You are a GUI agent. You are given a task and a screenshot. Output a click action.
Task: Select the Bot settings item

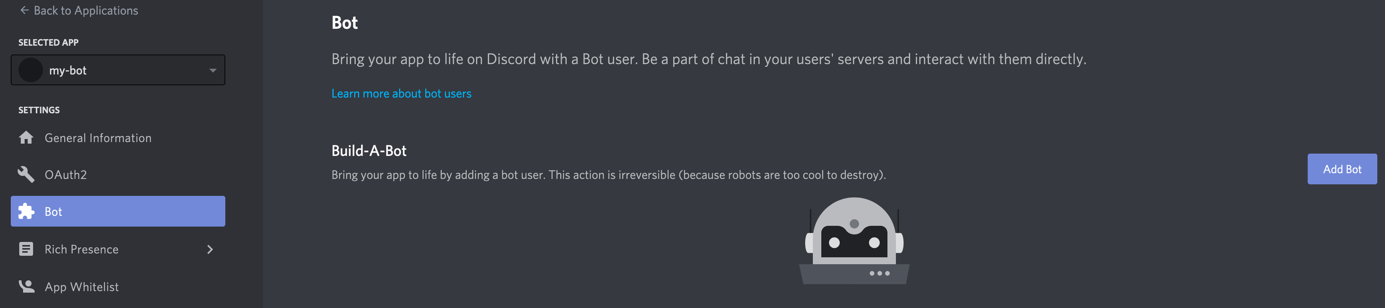118,212
